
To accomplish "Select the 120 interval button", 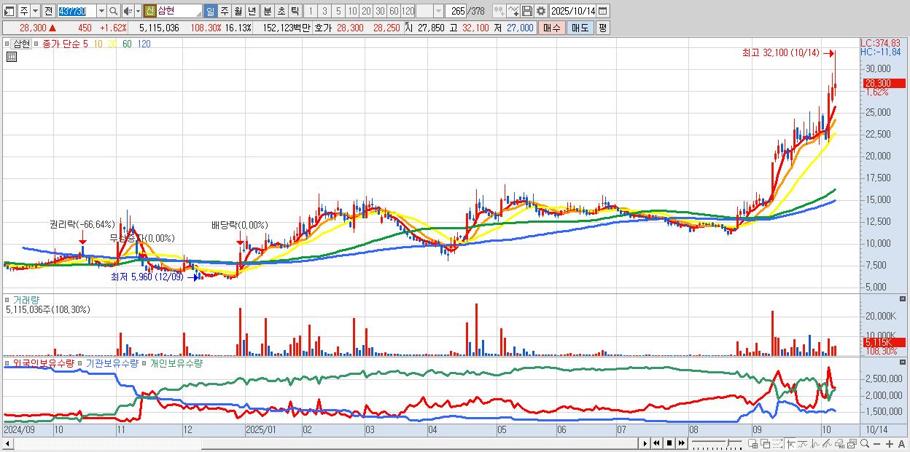I will [x=408, y=11].
